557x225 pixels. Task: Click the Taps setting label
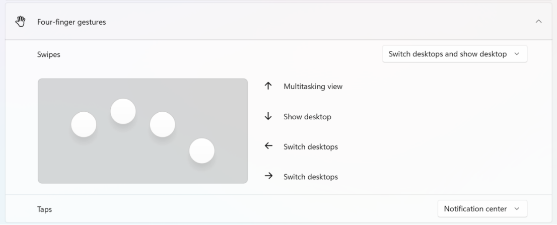pyautogui.click(x=44, y=209)
